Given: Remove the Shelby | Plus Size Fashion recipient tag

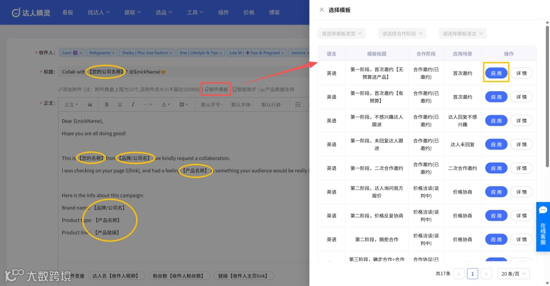Looking at the screenshot, I should (x=171, y=53).
